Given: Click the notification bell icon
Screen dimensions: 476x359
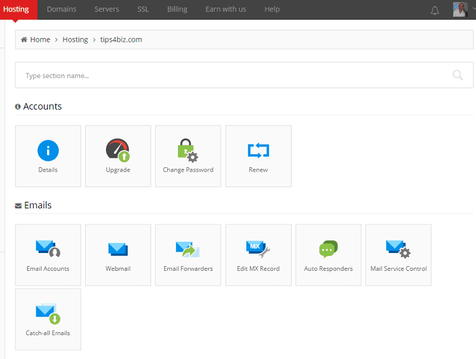Looking at the screenshot, I should click(435, 10).
